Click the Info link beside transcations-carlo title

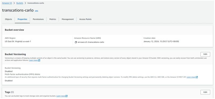[37, 11]
